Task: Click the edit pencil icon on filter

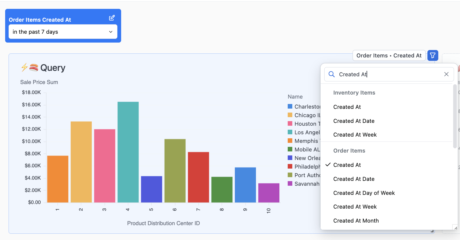Action: [112, 18]
